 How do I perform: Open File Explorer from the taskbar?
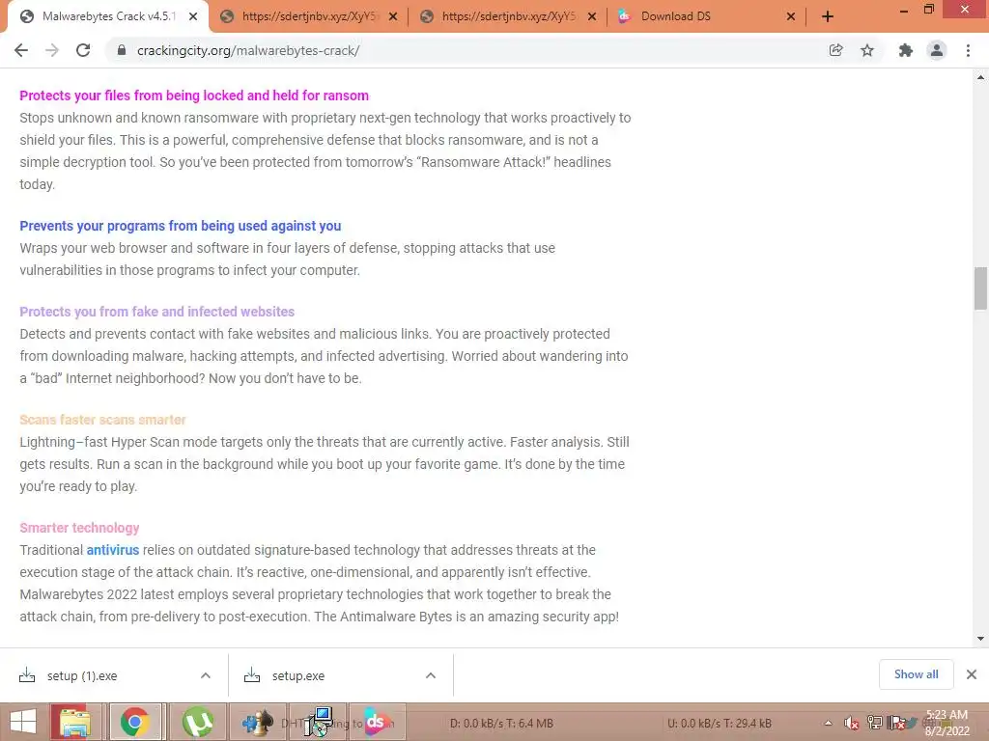pos(75,723)
